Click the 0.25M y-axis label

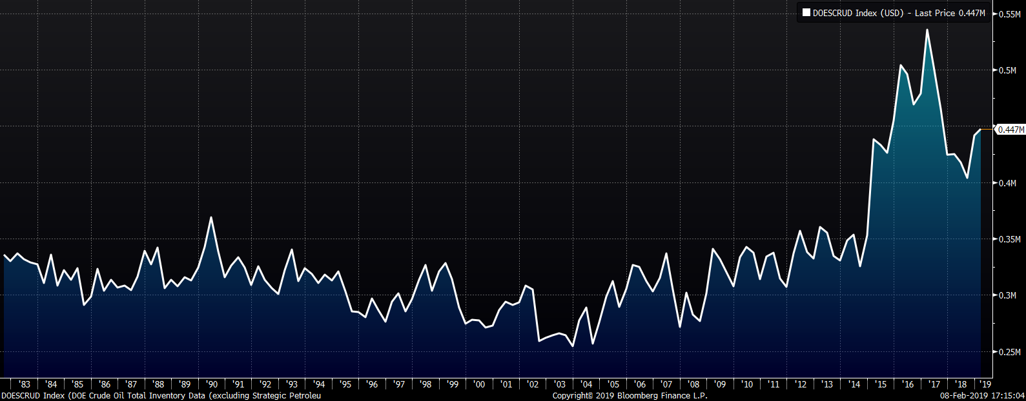point(1009,352)
